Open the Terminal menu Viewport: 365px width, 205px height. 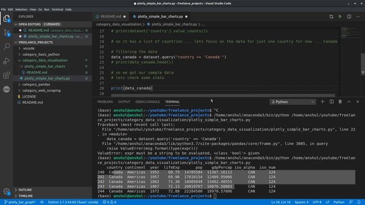[x=57, y=10]
